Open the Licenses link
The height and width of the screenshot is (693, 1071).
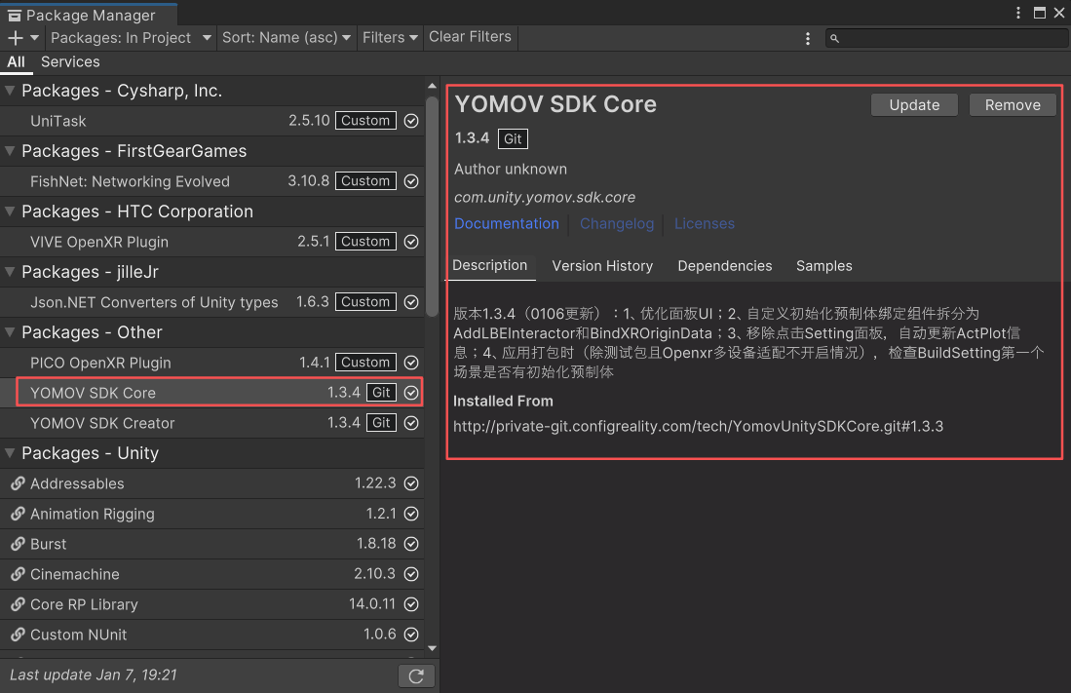[x=705, y=224]
